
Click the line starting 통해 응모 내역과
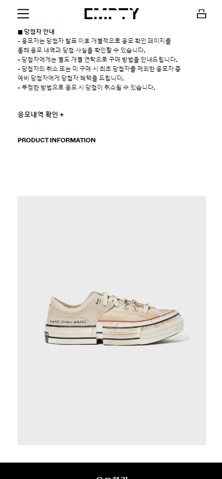coord(82,50)
